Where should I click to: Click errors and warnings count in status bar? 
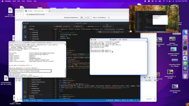point(40,100)
